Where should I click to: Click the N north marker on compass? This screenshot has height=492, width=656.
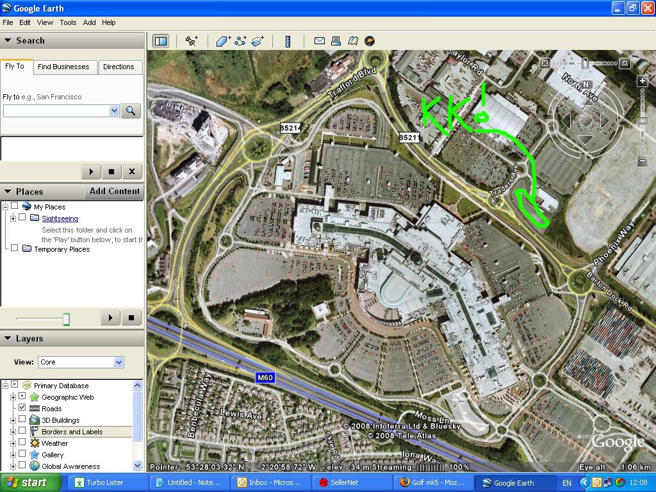586,85
